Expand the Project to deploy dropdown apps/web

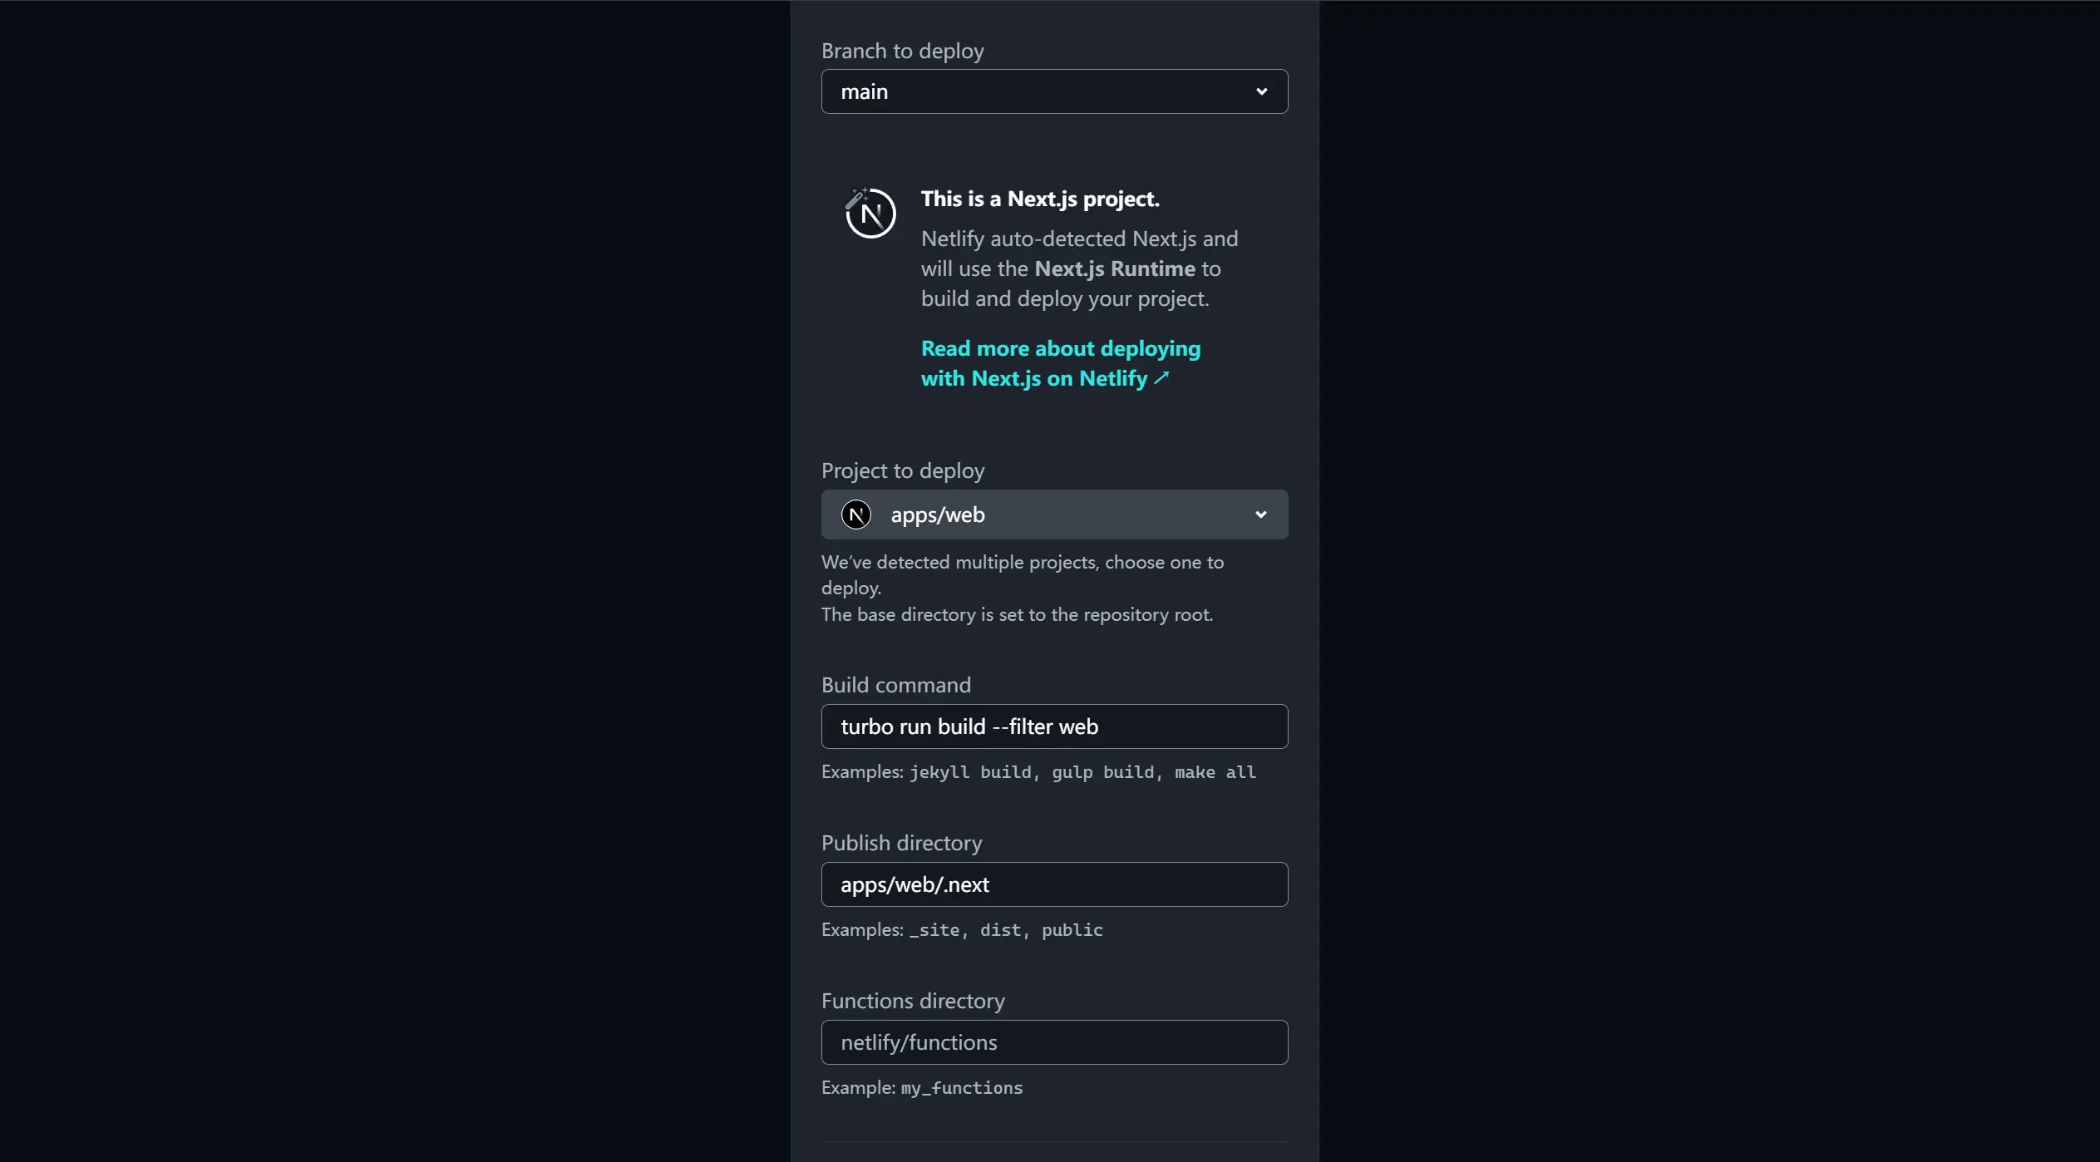point(1053,515)
